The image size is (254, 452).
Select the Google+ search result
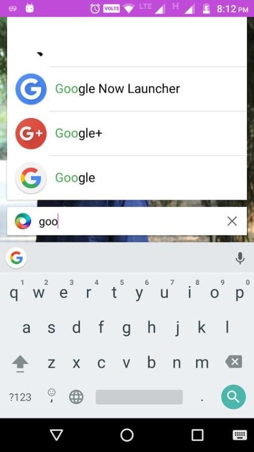coord(127,133)
